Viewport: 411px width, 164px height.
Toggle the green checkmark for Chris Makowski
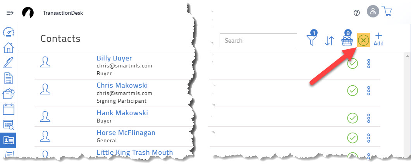pos(353,90)
